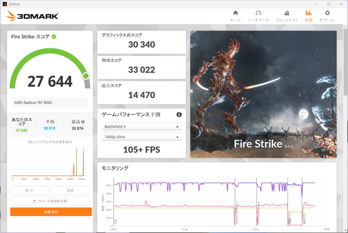The width and height of the screenshot is (348, 233).
Task: Open the Home (ホーム) page icon
Action: (235, 13)
